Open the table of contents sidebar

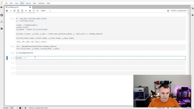coord(2,22)
